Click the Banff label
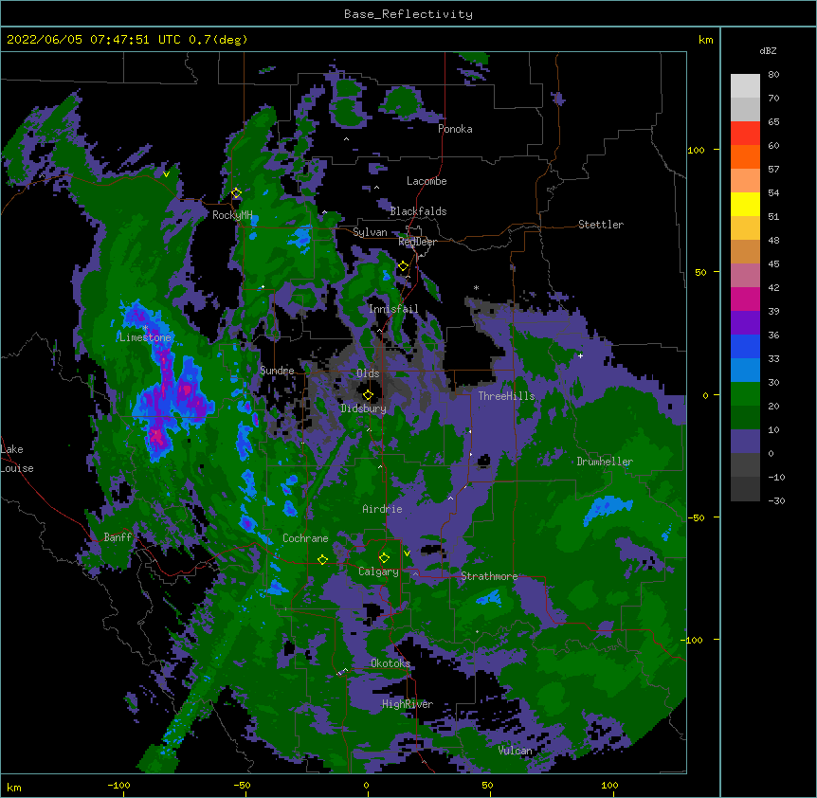This screenshot has height=798, width=817. pyautogui.click(x=118, y=537)
